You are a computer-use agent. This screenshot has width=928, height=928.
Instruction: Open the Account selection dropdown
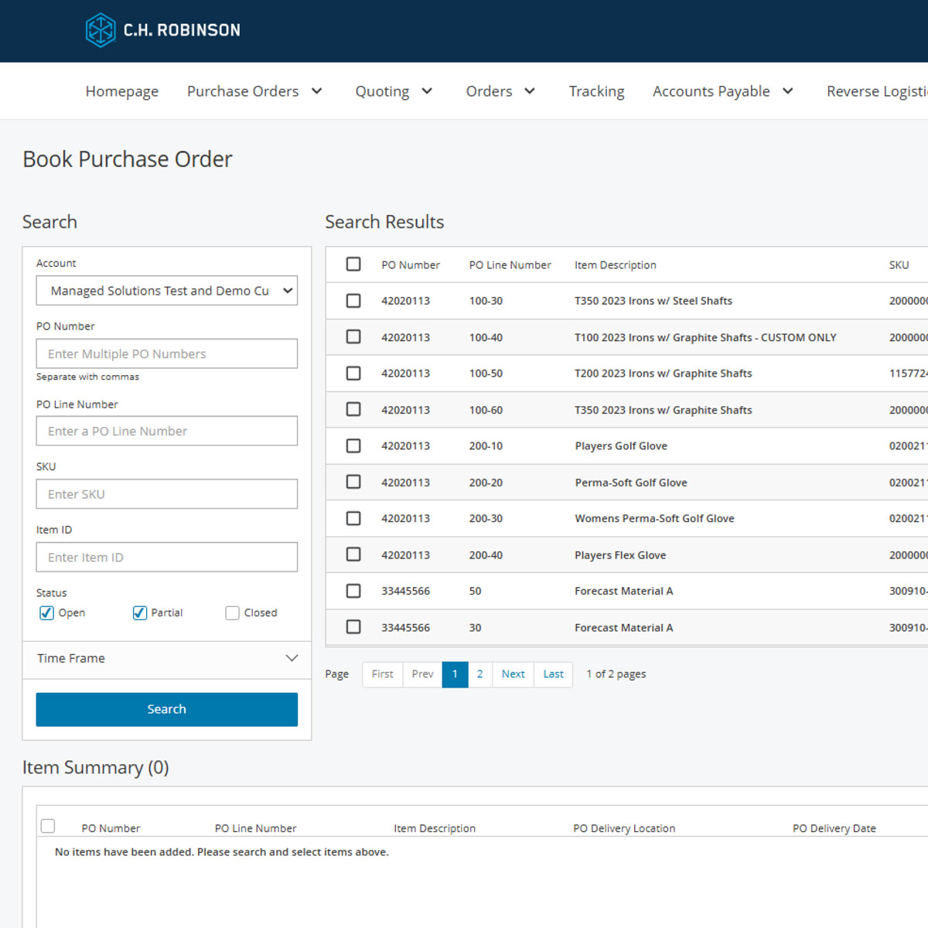(167, 291)
